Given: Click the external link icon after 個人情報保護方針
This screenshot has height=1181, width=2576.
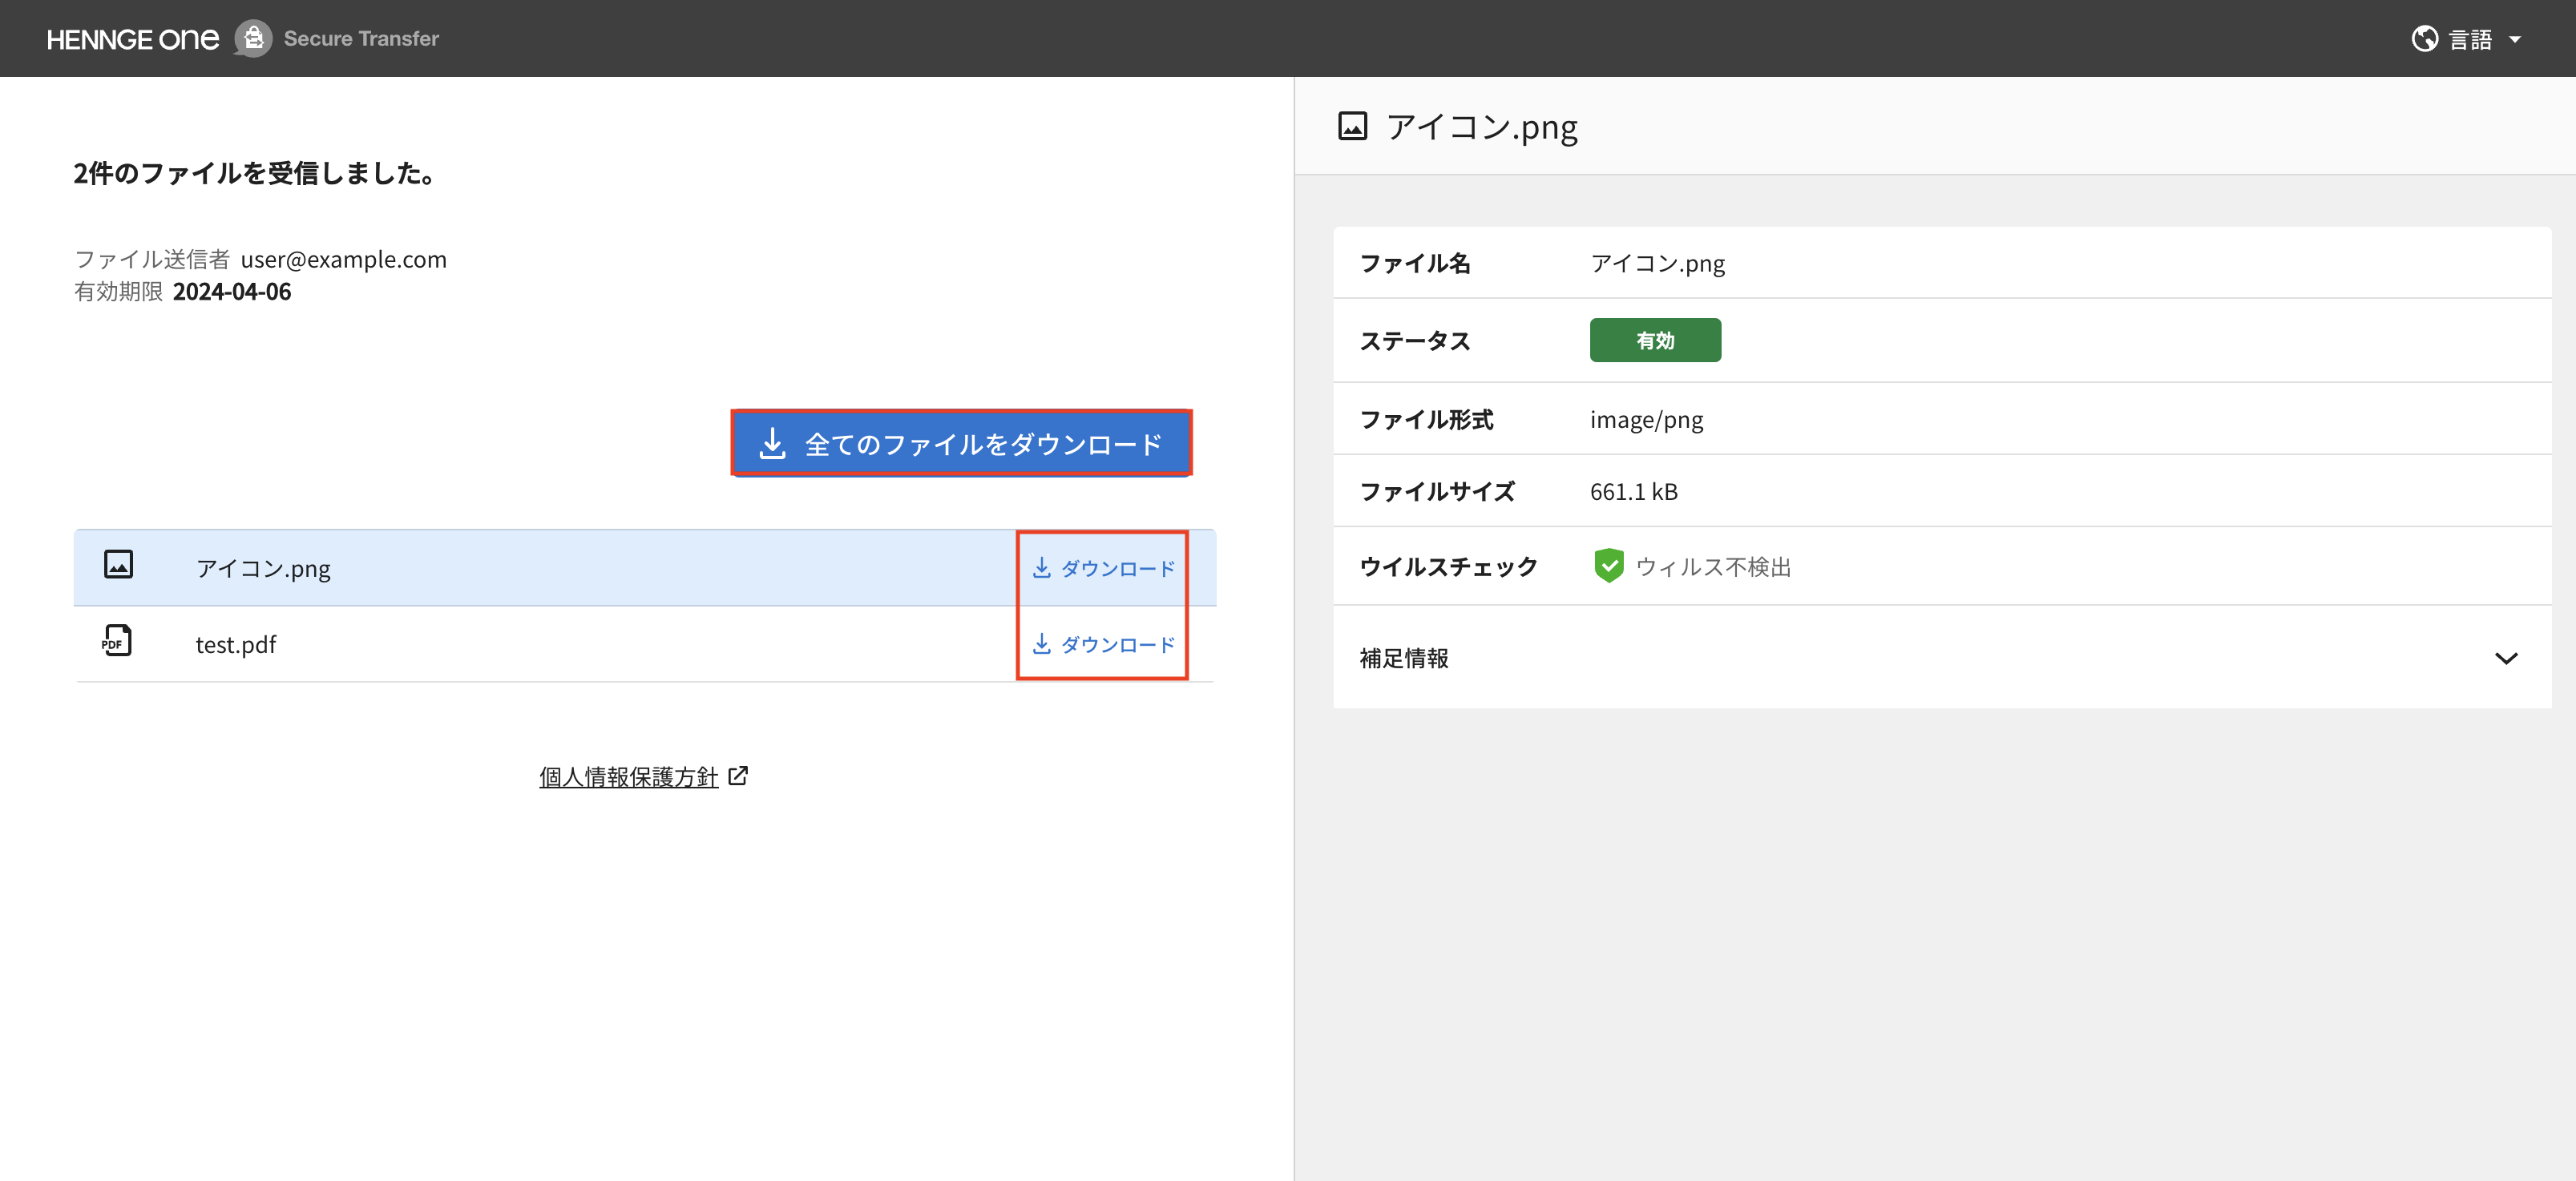Looking at the screenshot, I should coord(738,776).
